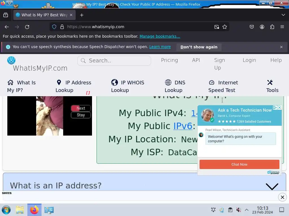Bookmark this page with star icon
This screenshot has height=216, width=289.
click(224, 27)
